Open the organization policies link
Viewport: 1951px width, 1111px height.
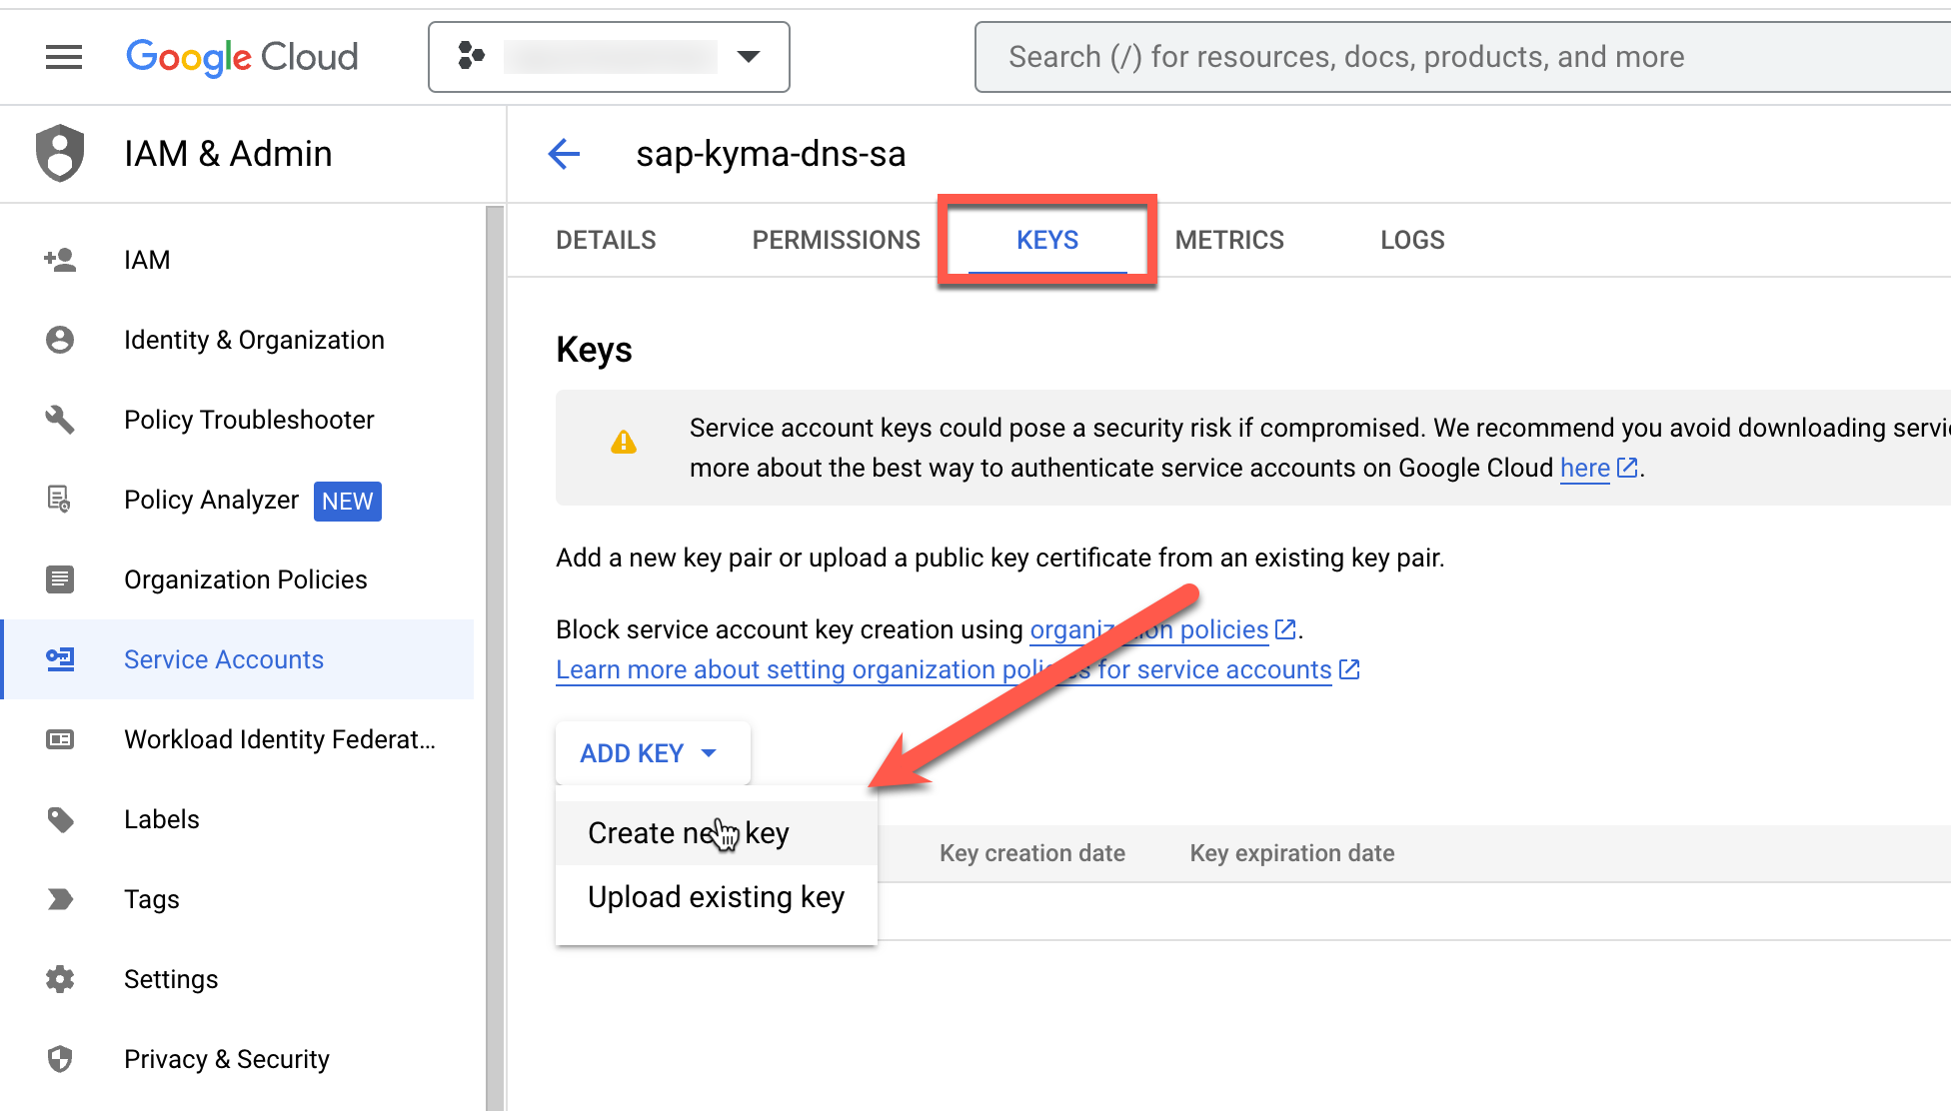(1148, 629)
